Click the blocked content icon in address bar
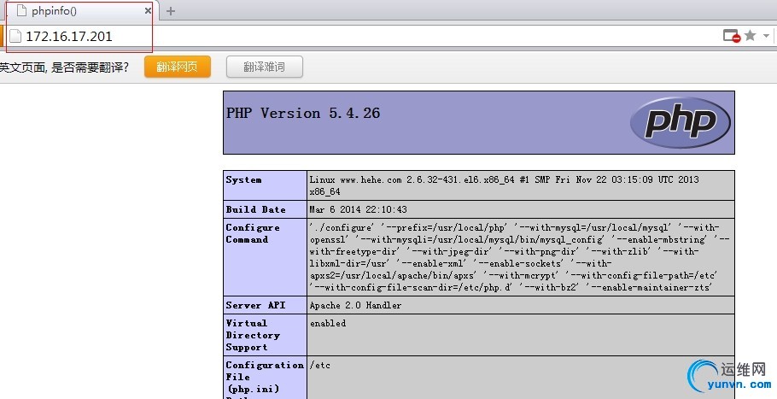 point(732,36)
